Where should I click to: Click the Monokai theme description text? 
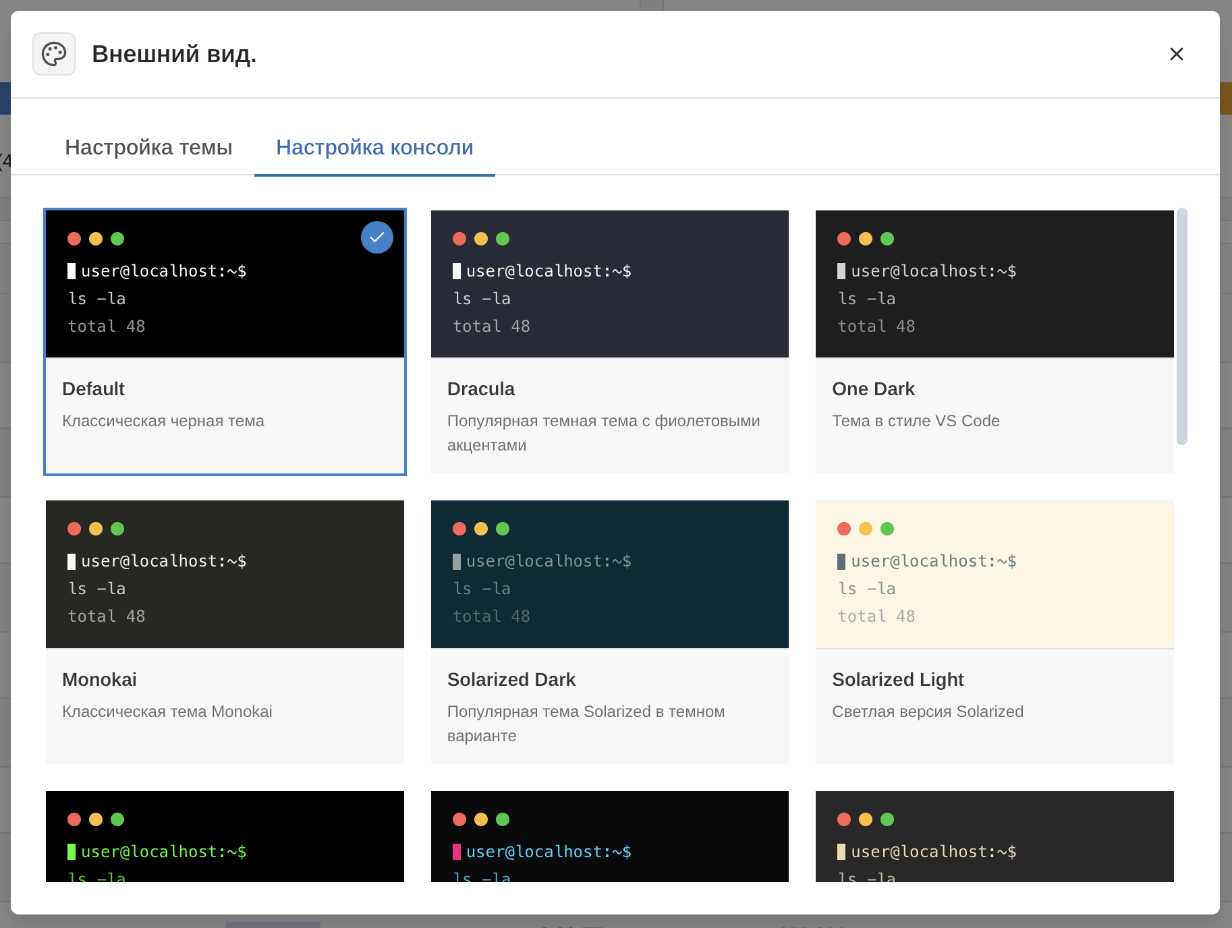(x=167, y=712)
